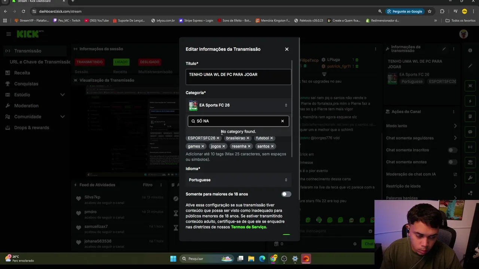
Task: Open chat panel options menu
Action: [375, 49]
